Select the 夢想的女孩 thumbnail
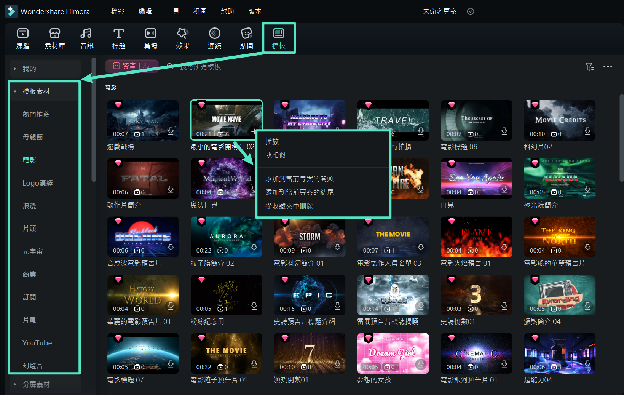624x395 pixels. pos(393,353)
